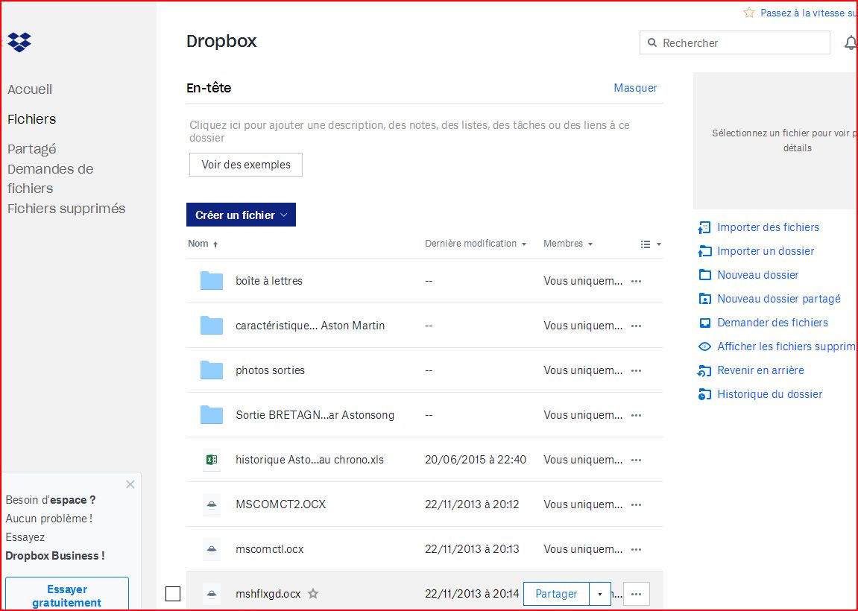This screenshot has width=858, height=611.
Task: Click the star icon next to upgrade link
Action: pyautogui.click(x=749, y=13)
